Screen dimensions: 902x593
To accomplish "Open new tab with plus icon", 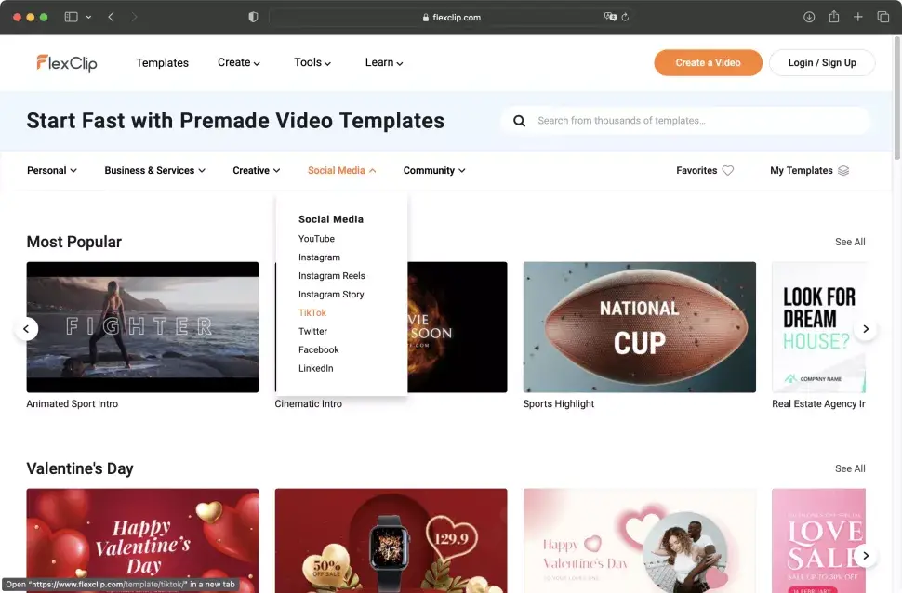I will (x=858, y=17).
